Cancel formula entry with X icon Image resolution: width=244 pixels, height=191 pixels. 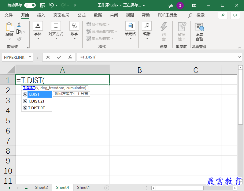tap(48, 57)
